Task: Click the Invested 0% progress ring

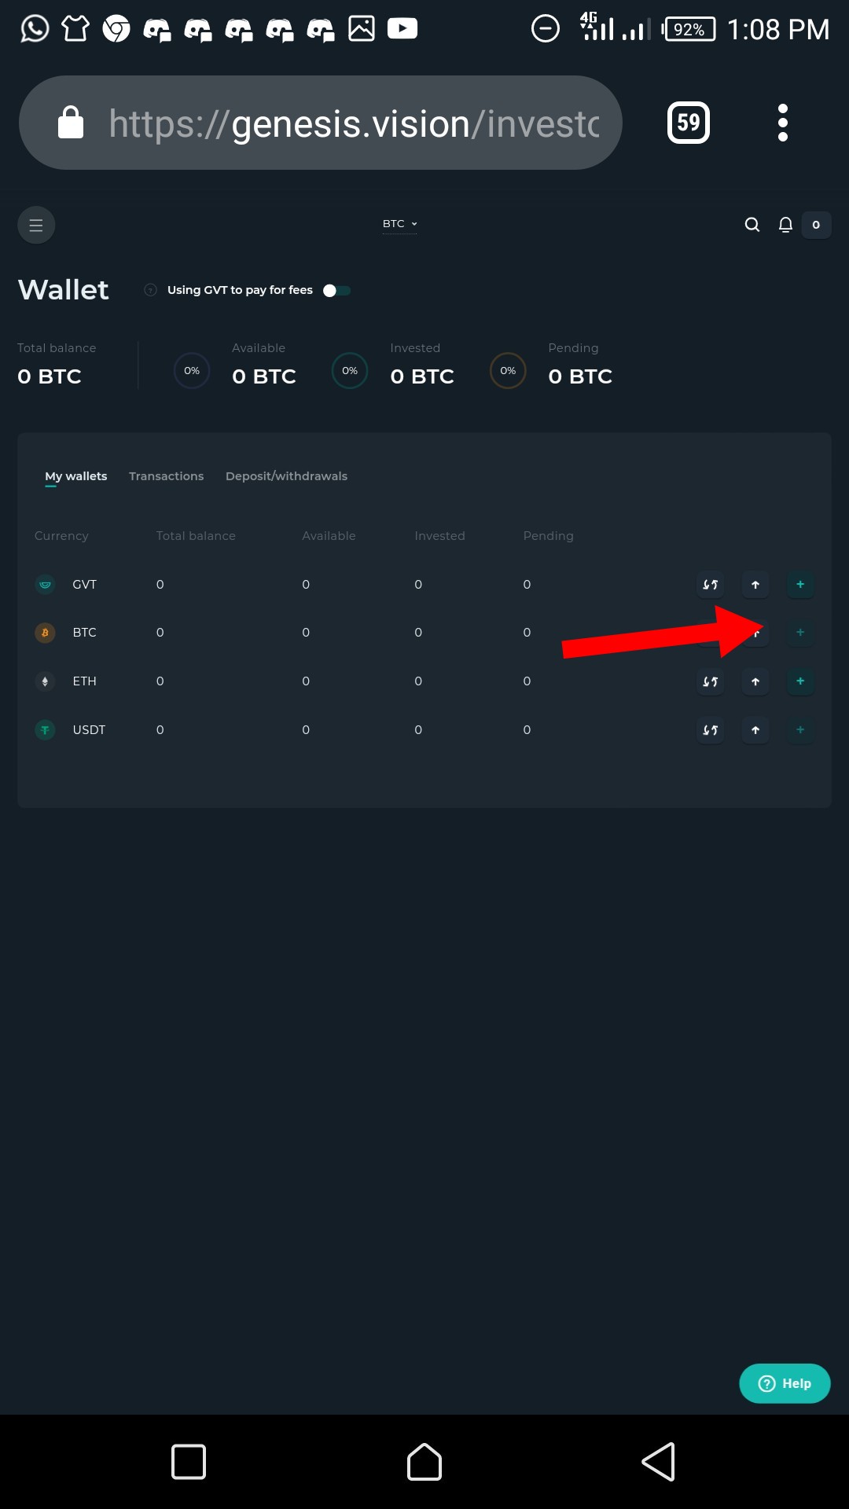Action: (350, 371)
